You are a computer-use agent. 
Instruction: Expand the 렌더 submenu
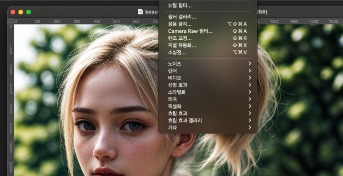(208, 71)
